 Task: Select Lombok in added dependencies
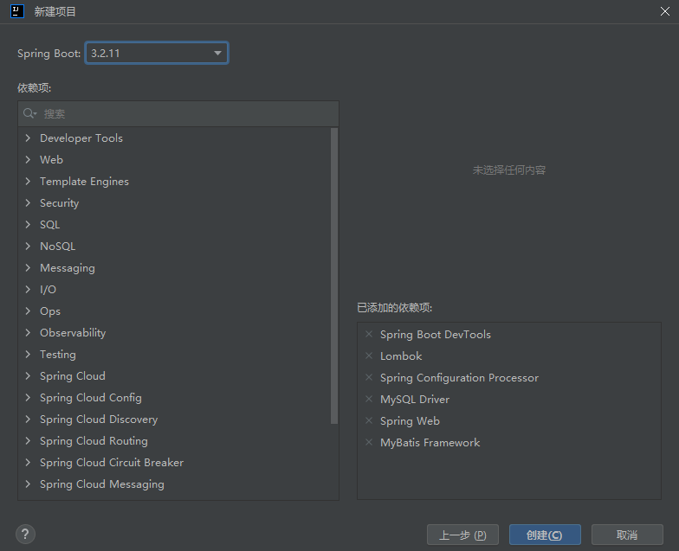click(401, 356)
